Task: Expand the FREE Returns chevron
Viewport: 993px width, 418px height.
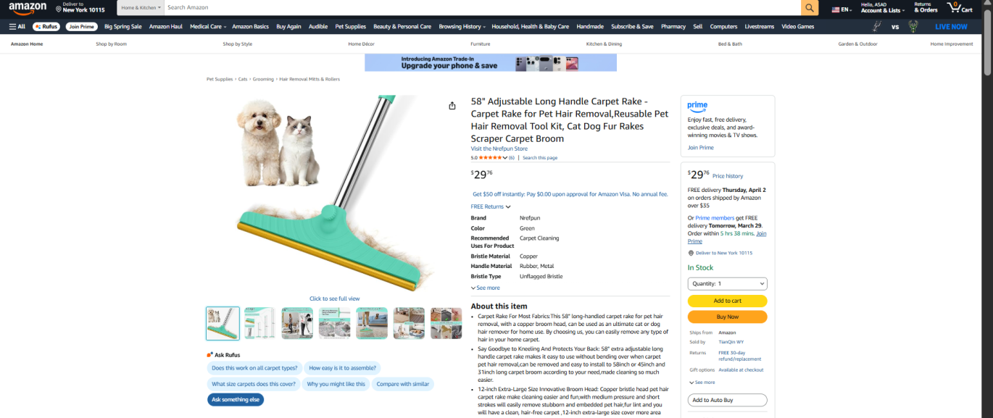Action: pos(508,207)
